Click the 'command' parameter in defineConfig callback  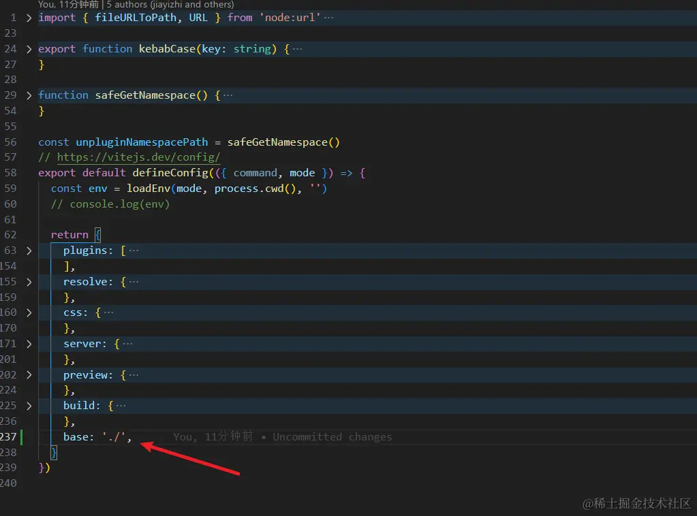pos(255,173)
